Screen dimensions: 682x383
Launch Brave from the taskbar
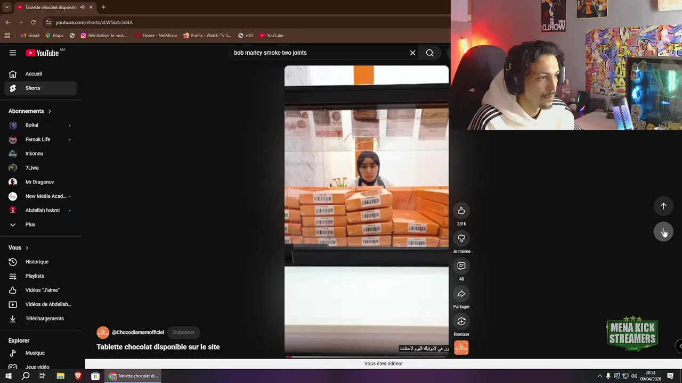[78, 376]
